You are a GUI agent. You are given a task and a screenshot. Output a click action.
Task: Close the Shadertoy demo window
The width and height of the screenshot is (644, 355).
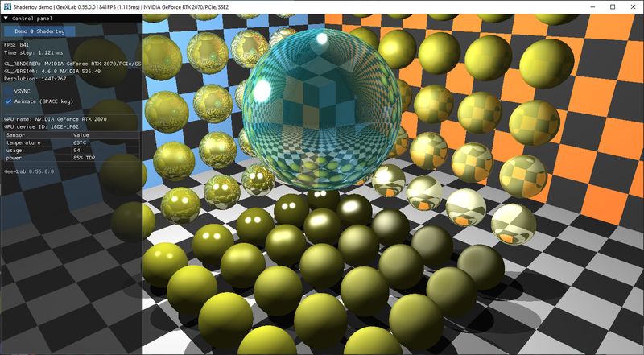point(633,7)
